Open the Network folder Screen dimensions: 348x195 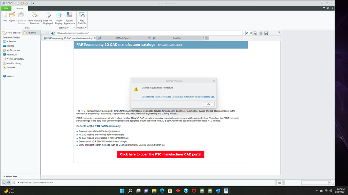(x=9, y=76)
